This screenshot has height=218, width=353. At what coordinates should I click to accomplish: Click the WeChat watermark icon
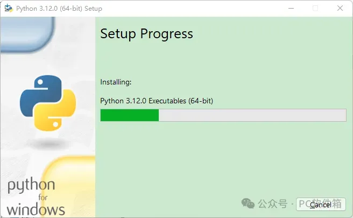248,203
